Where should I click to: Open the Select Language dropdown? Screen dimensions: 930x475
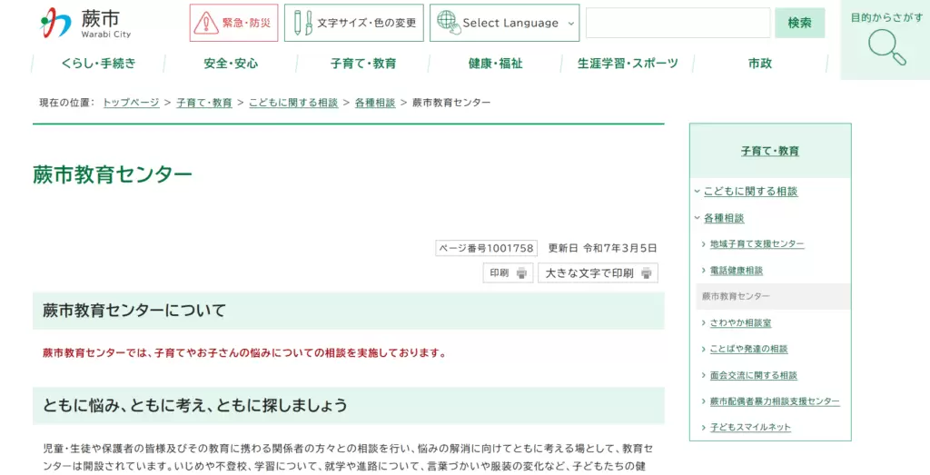(x=504, y=23)
